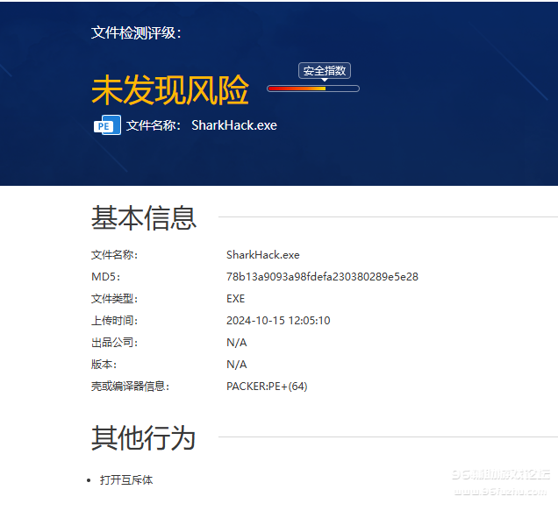The image size is (558, 511).
Task: Click the safety index progress bar
Action: pyautogui.click(x=313, y=89)
